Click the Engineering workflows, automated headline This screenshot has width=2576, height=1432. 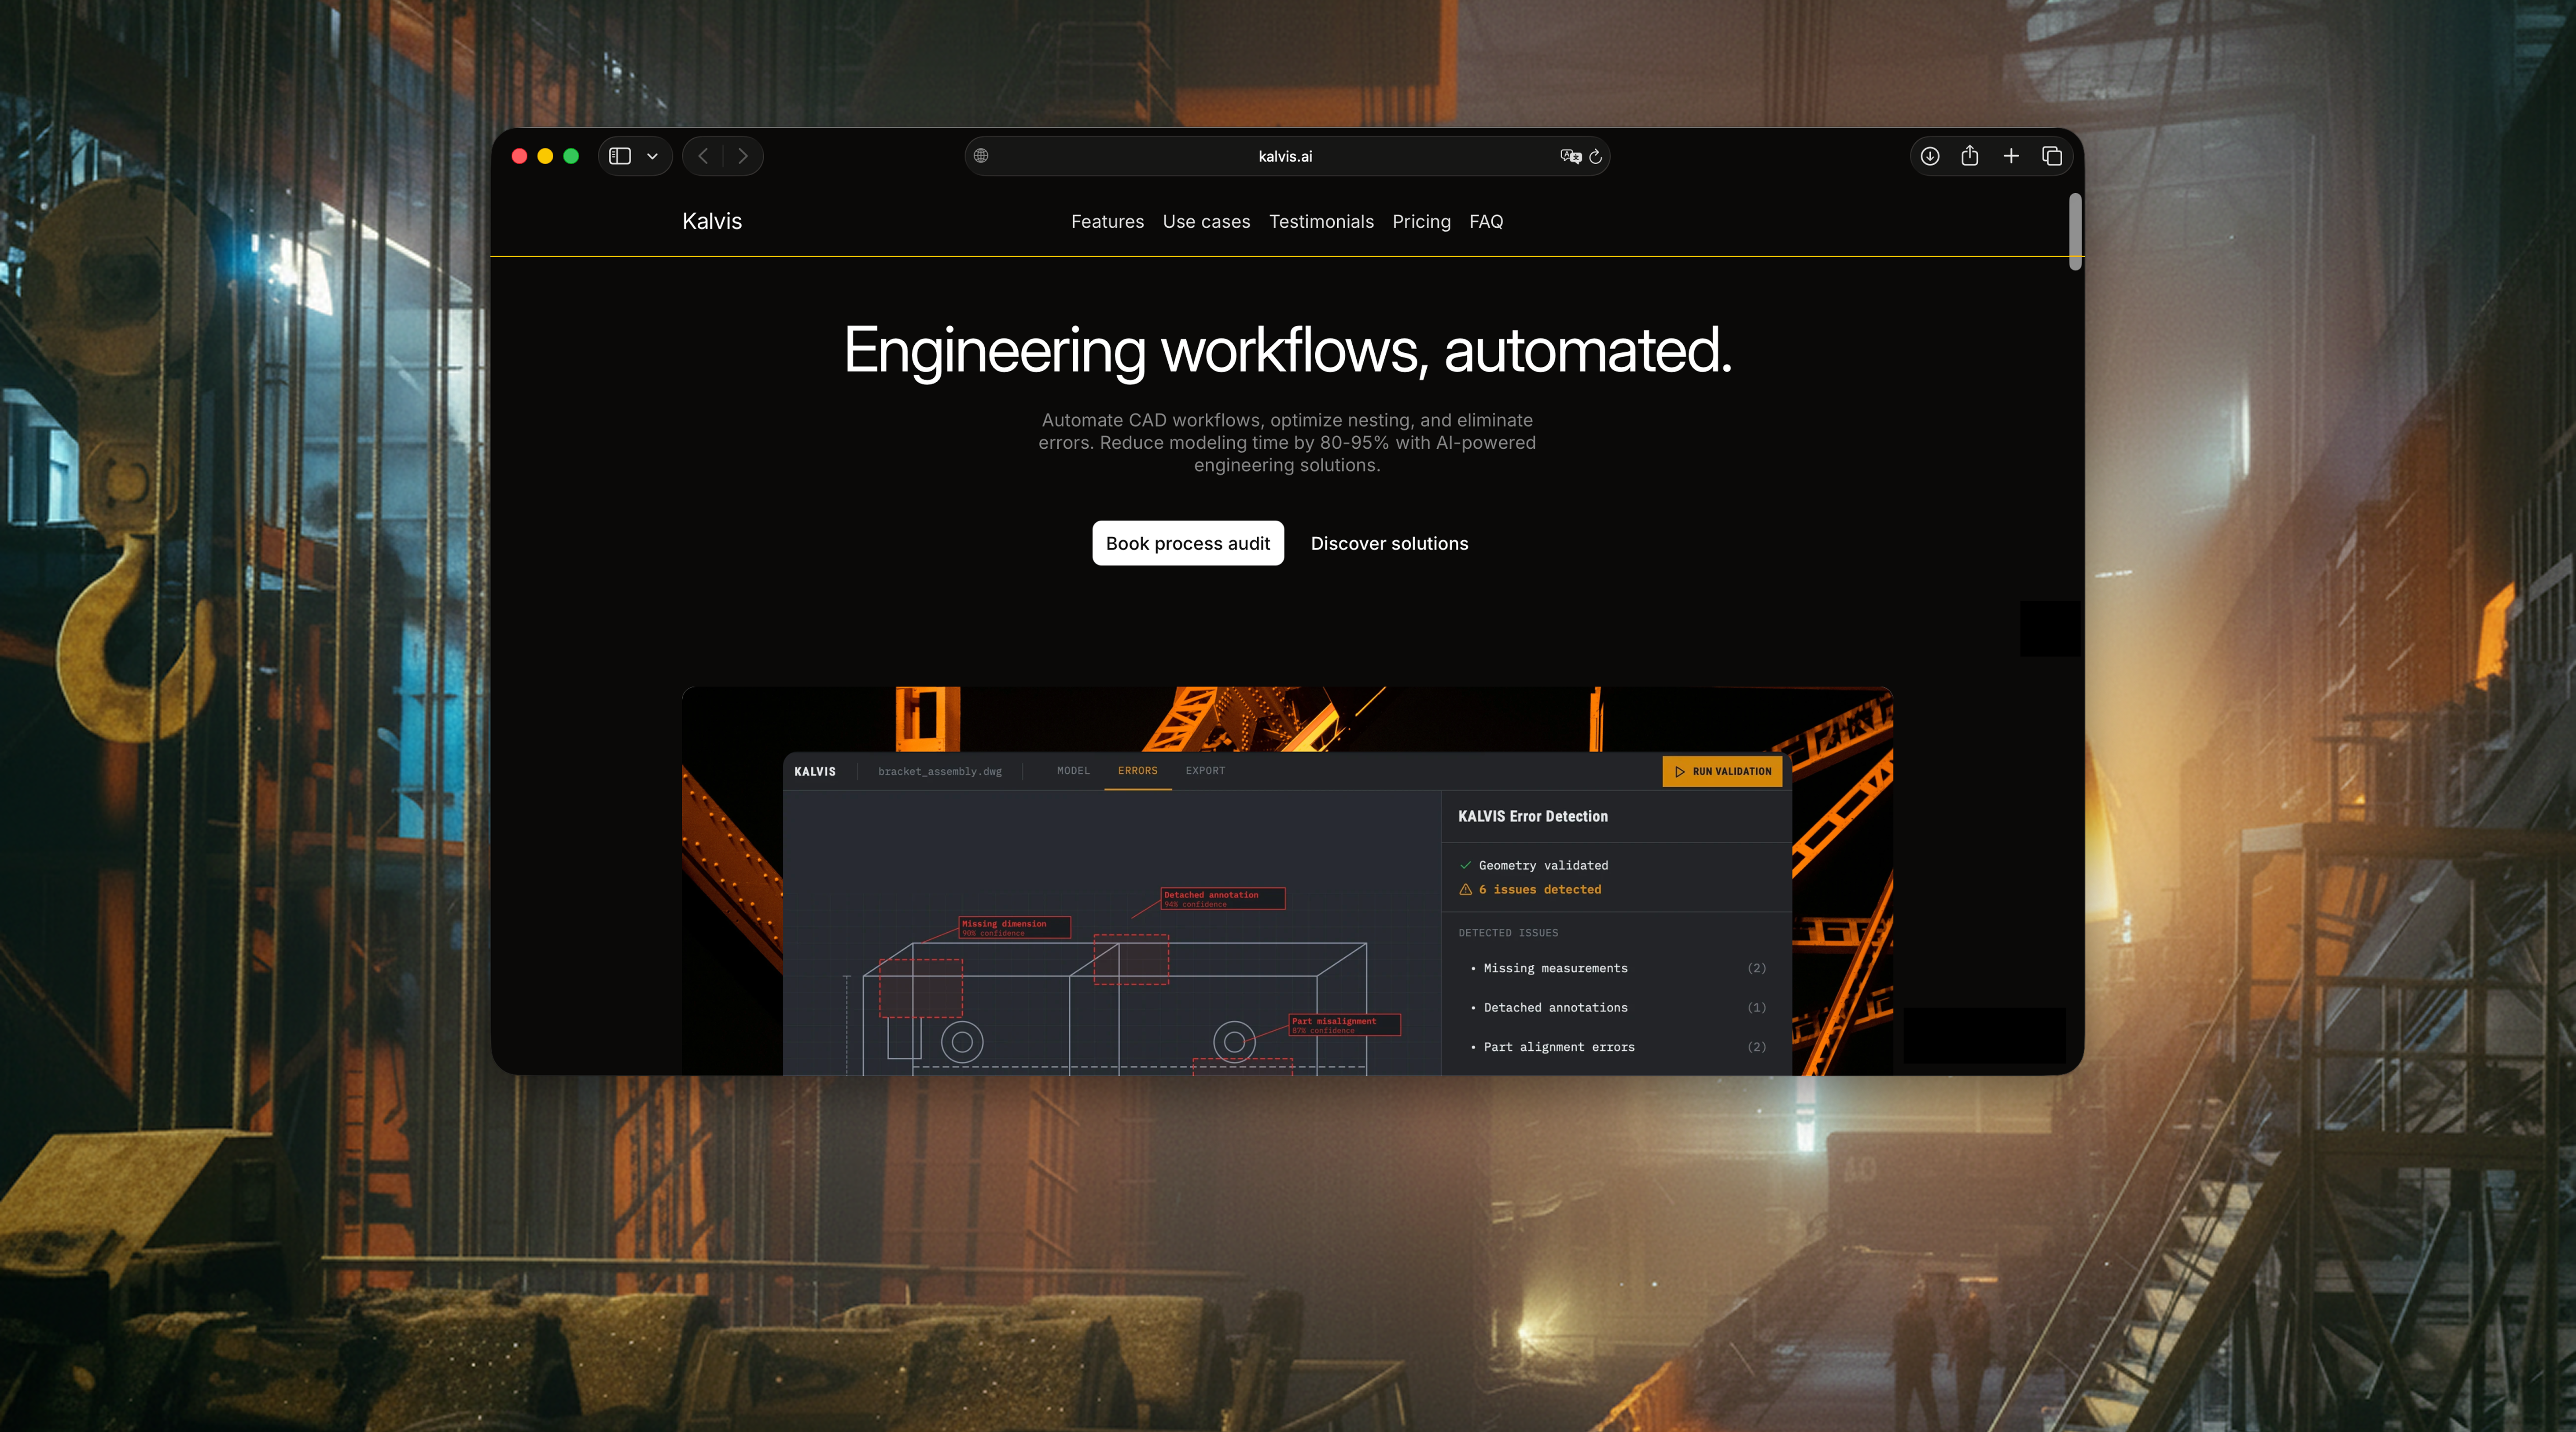1287,351
